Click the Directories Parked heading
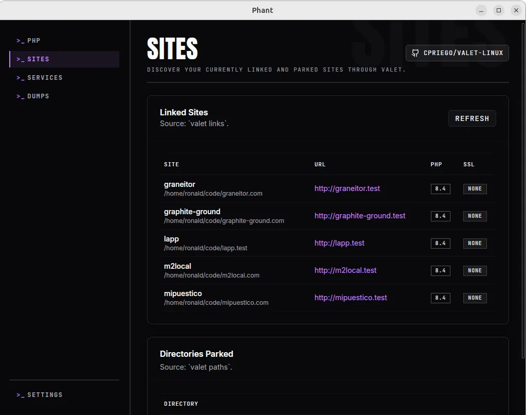This screenshot has height=415, width=526. click(x=196, y=354)
